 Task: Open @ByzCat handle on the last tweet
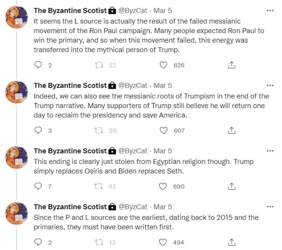click(133, 207)
